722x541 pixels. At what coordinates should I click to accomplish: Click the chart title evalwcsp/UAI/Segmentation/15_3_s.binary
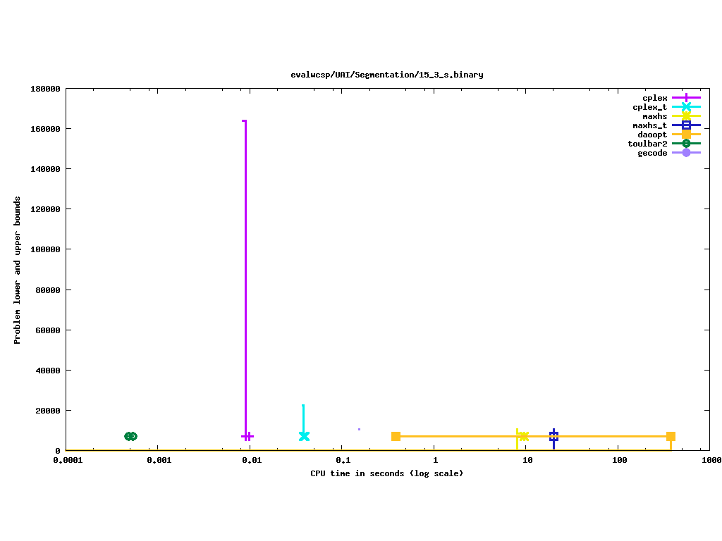click(x=386, y=75)
